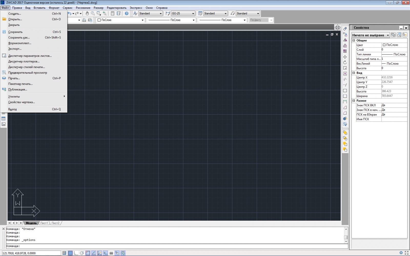410x256 pixels.
Task: Toggle lineweight display in status bar
Action: 111,253
